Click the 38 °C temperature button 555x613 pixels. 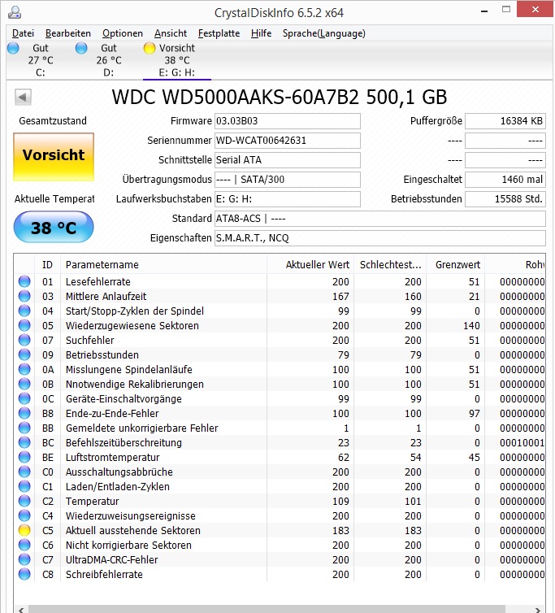(54, 227)
